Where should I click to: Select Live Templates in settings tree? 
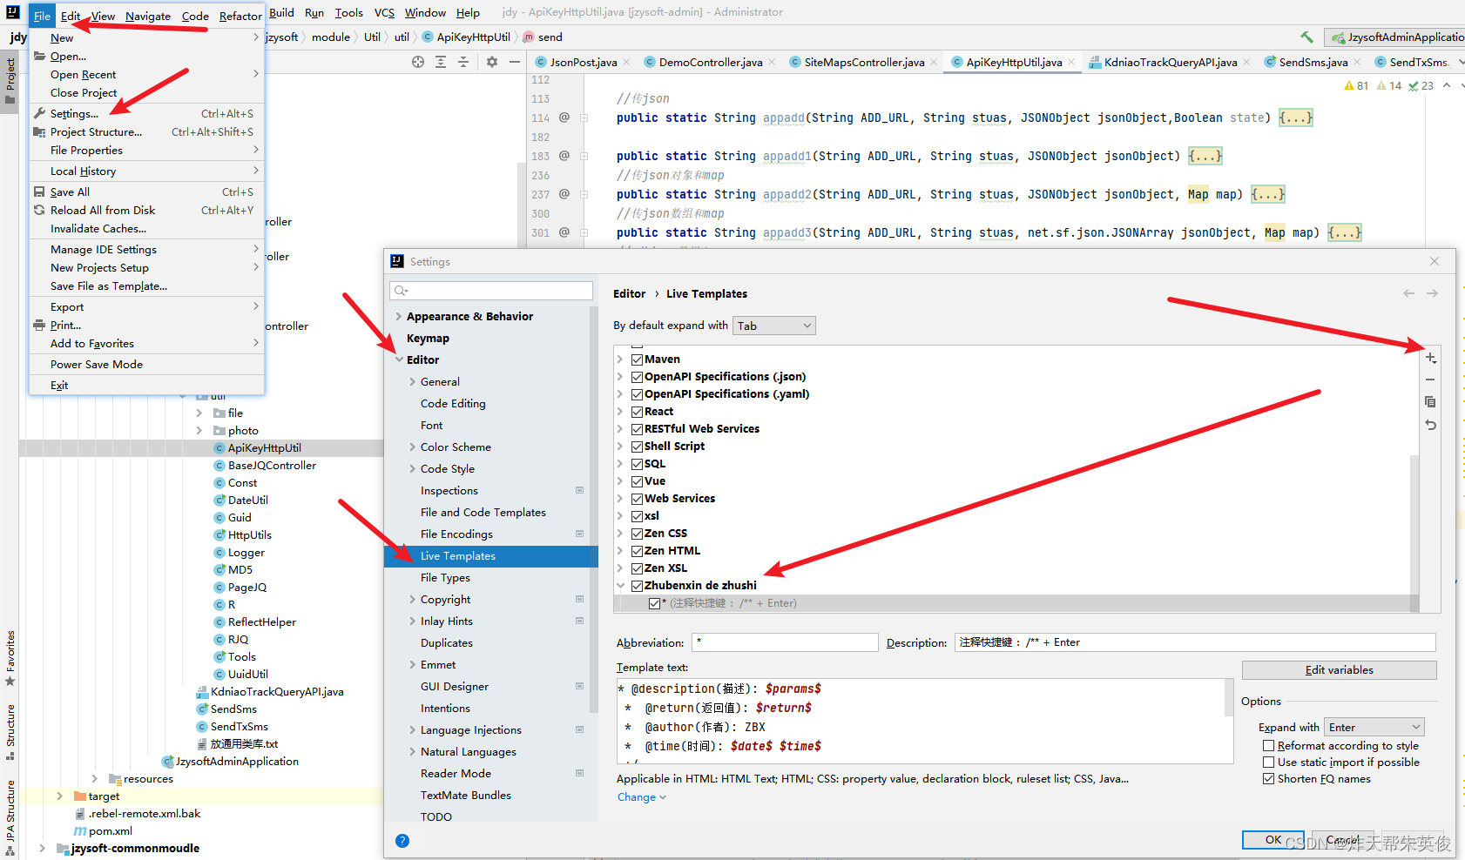click(x=491, y=556)
